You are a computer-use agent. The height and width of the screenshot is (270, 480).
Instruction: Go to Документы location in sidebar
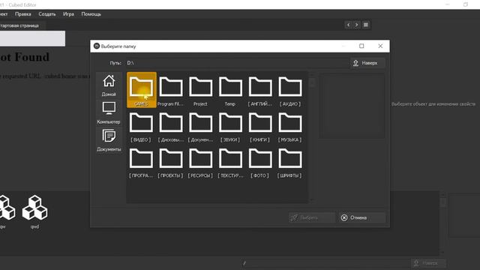click(x=109, y=140)
